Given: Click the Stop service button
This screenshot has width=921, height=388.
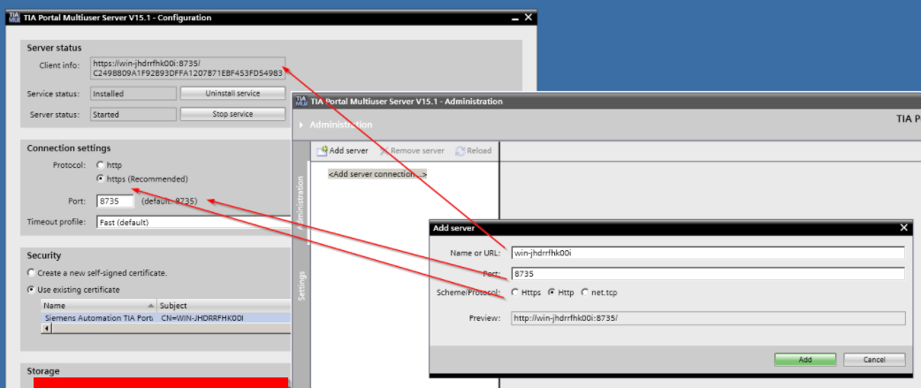Looking at the screenshot, I should click(232, 114).
